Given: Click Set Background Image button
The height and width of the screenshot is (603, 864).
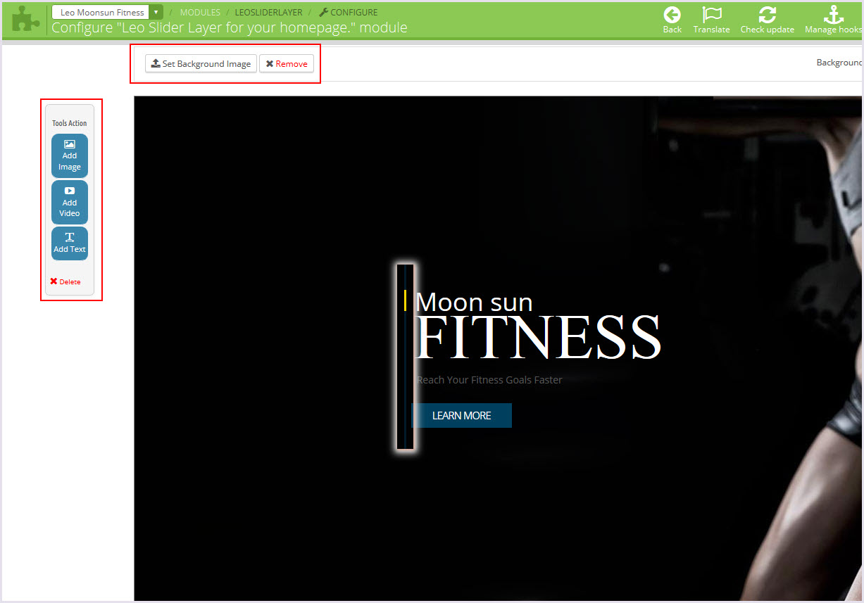Looking at the screenshot, I should [201, 63].
